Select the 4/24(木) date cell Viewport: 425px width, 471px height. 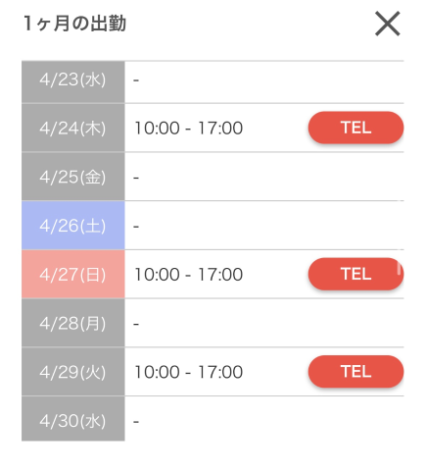[73, 128]
